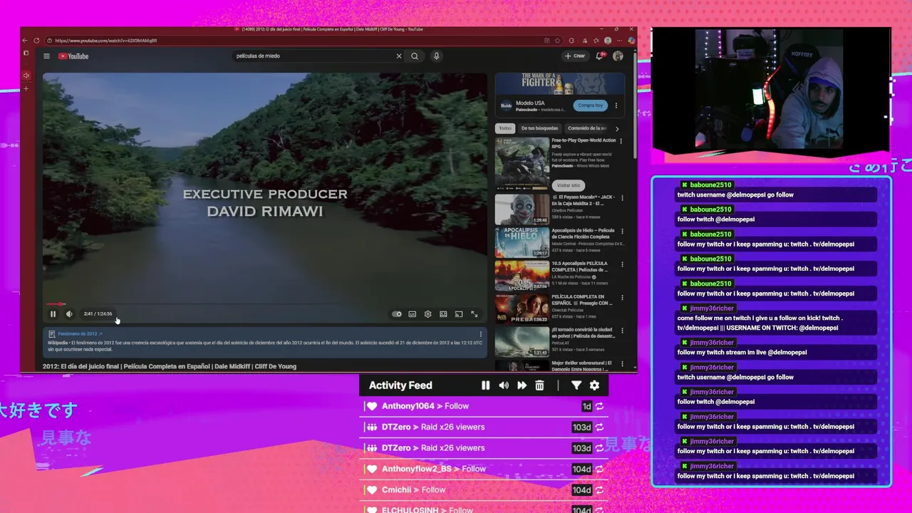Screen dimensions: 912x513
Task: Click the Crear button on YouTube
Action: pyautogui.click(x=575, y=56)
